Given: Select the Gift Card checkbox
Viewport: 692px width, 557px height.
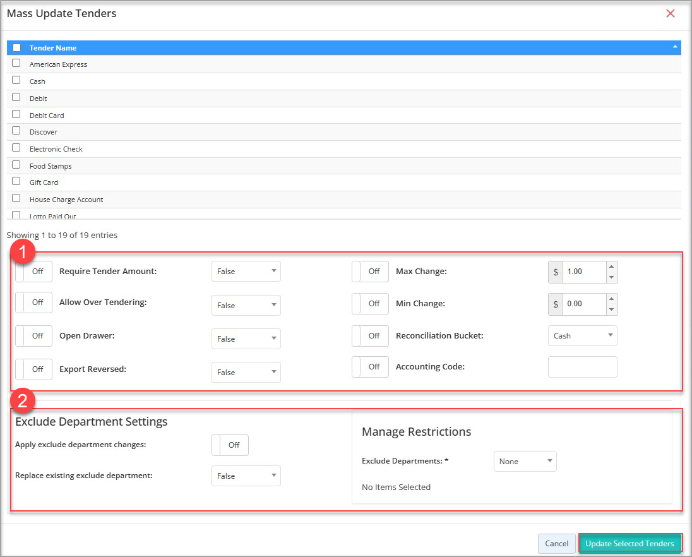Looking at the screenshot, I should 16,181.
